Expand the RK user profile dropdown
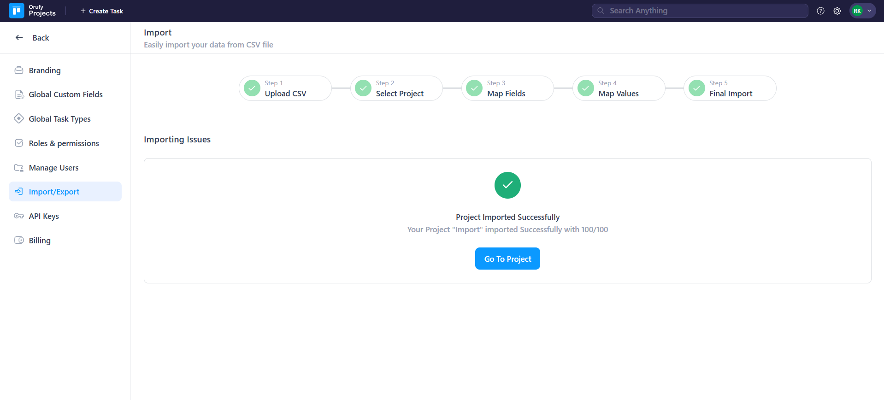The width and height of the screenshot is (884, 400). click(862, 11)
